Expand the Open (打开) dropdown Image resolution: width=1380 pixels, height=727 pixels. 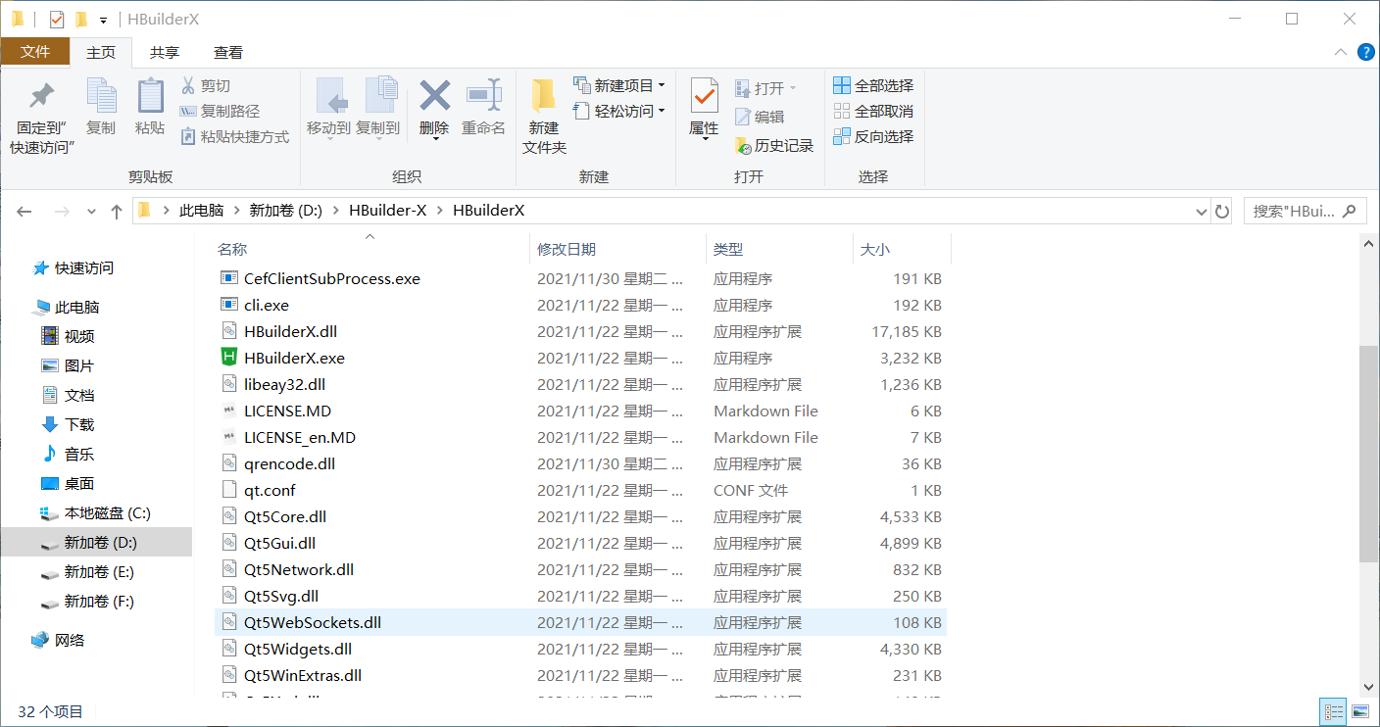point(792,88)
